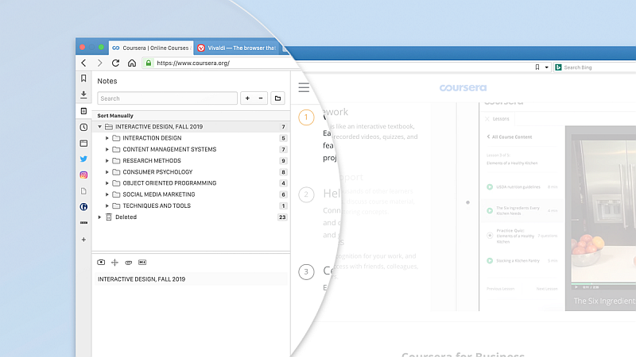Open the USDA nutrition guidelines lesson

point(522,187)
